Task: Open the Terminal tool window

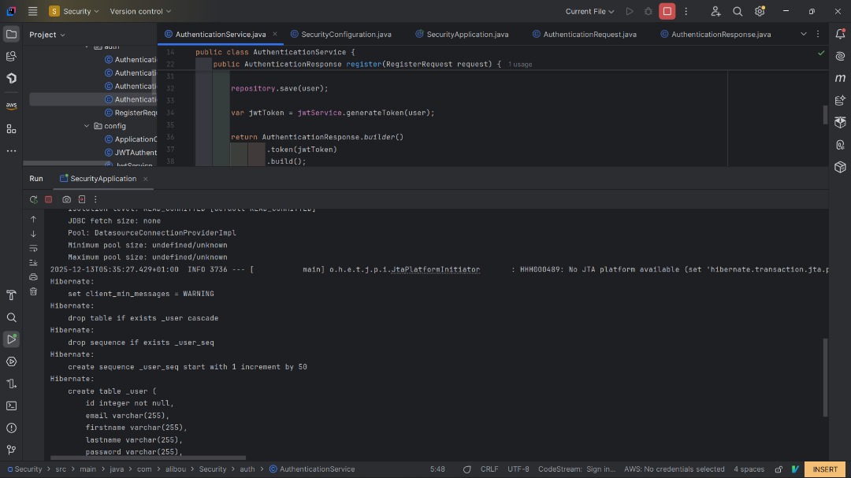Action: point(11,406)
